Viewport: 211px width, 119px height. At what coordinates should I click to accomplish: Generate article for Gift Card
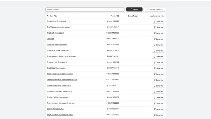[158, 39]
